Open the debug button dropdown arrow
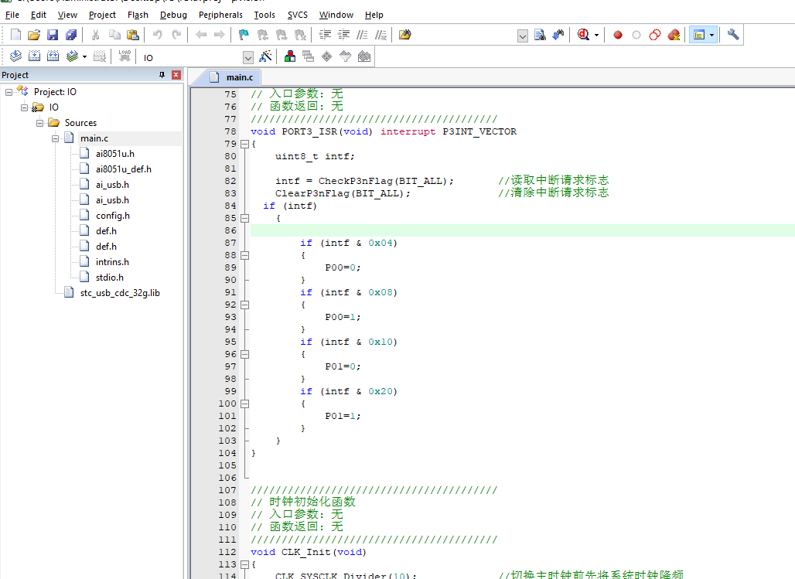The width and height of the screenshot is (795, 579). point(596,35)
